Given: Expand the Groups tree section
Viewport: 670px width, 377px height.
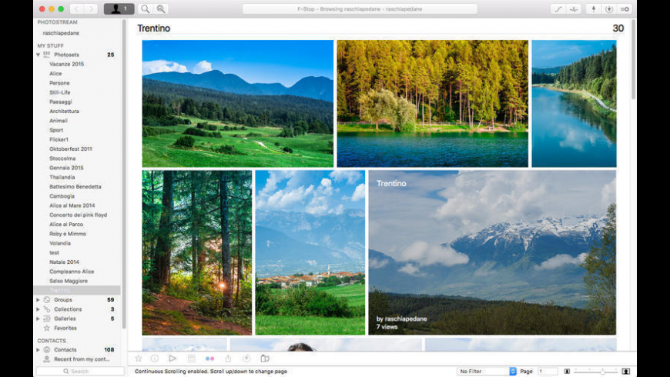Looking at the screenshot, I should pyautogui.click(x=38, y=300).
